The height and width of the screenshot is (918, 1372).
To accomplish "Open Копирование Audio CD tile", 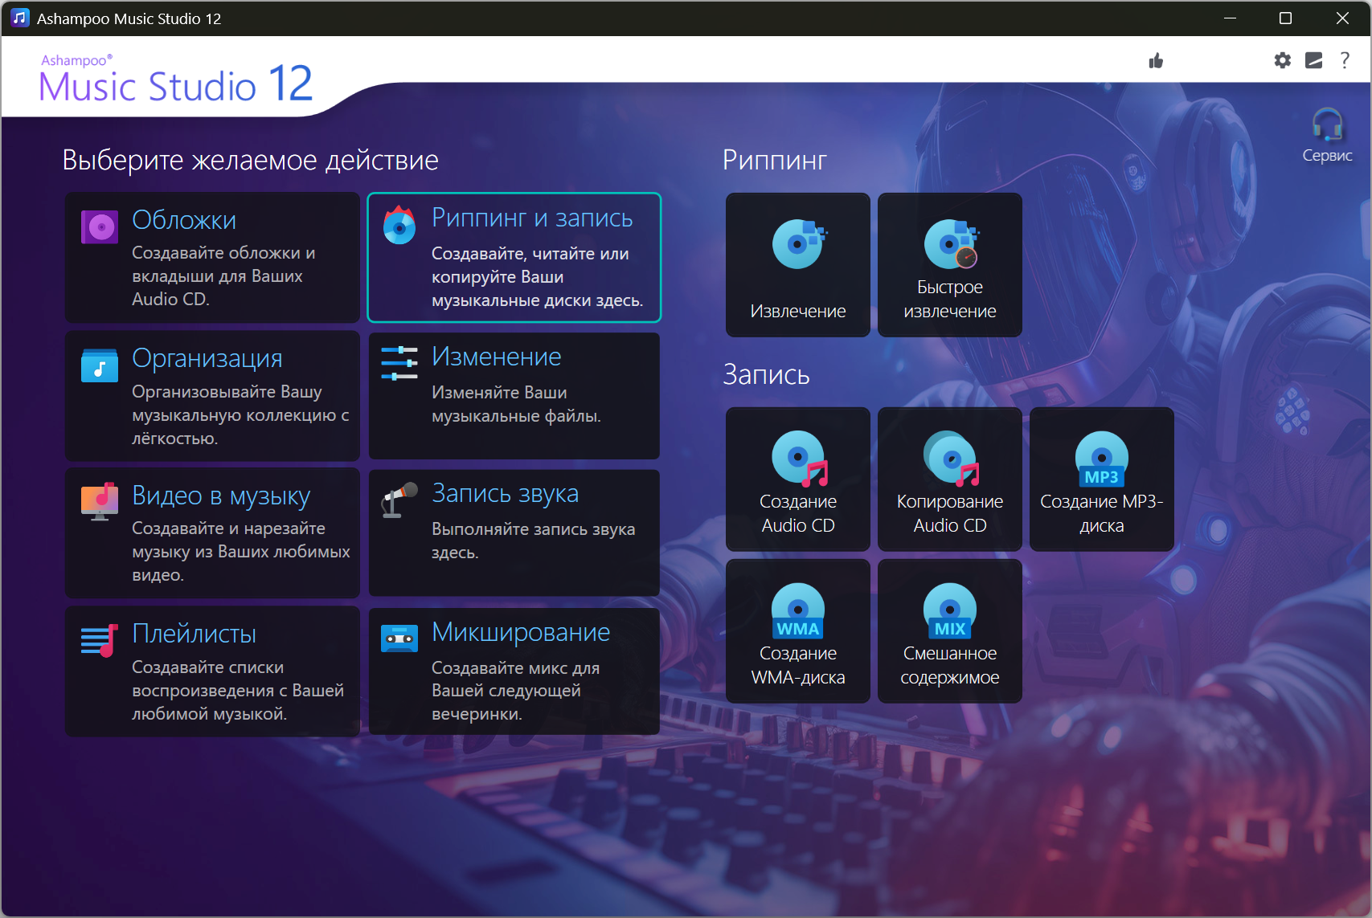I will tap(950, 479).
